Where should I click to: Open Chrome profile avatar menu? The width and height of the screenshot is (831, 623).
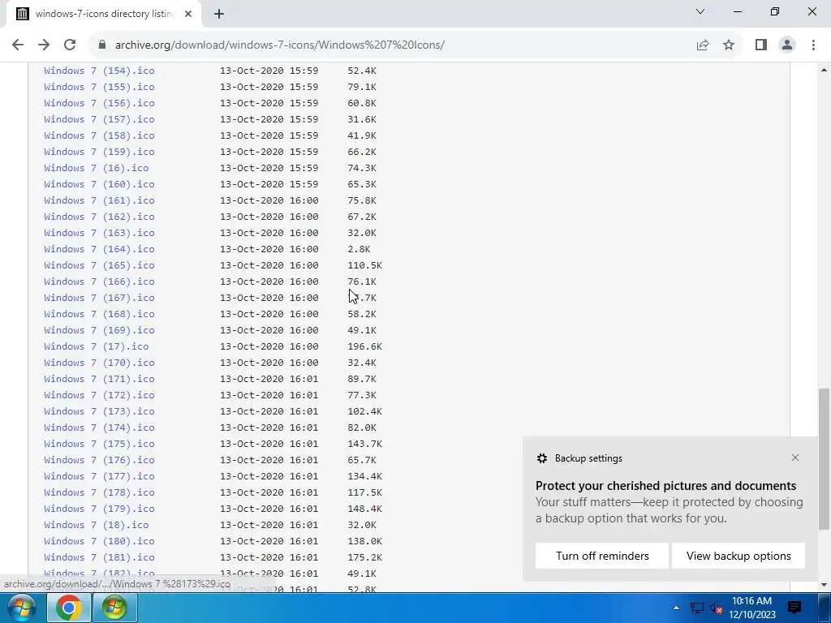(787, 45)
